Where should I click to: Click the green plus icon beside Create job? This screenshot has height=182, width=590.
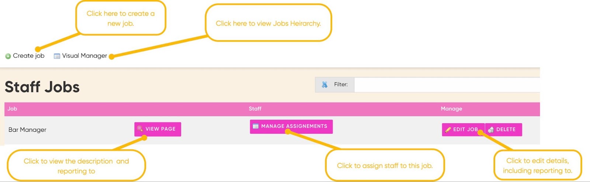[8, 56]
